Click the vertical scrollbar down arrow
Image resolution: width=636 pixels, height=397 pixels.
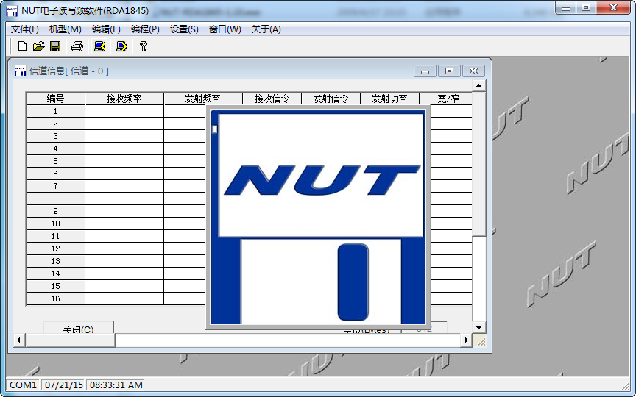[479, 328]
